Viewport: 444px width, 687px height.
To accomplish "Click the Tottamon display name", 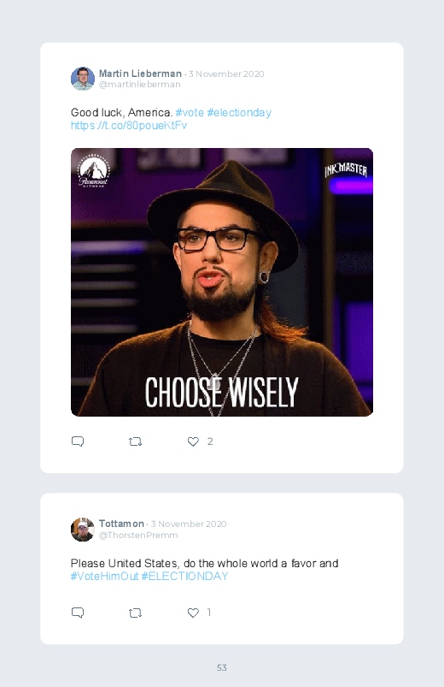I will click(x=121, y=524).
